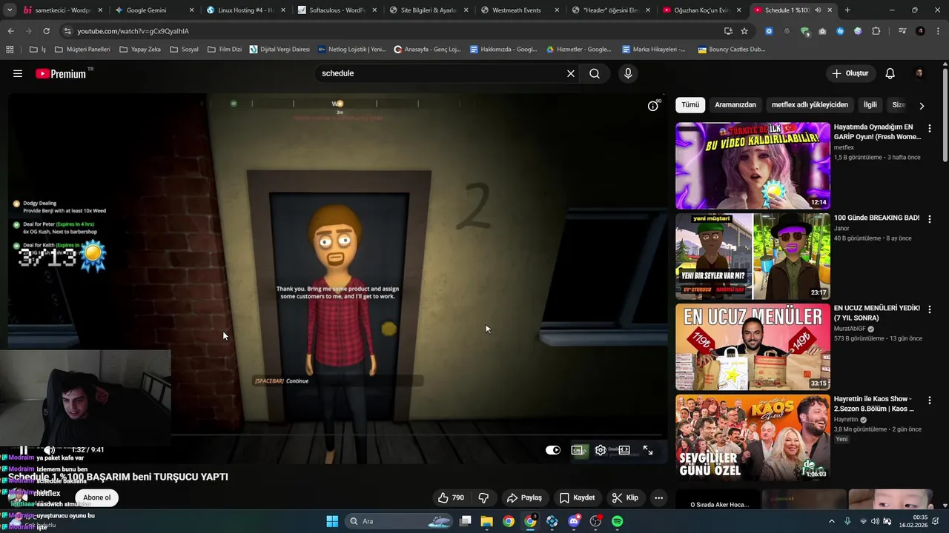Switch the player to theater mode
The height and width of the screenshot is (533, 949).
[x=624, y=450]
